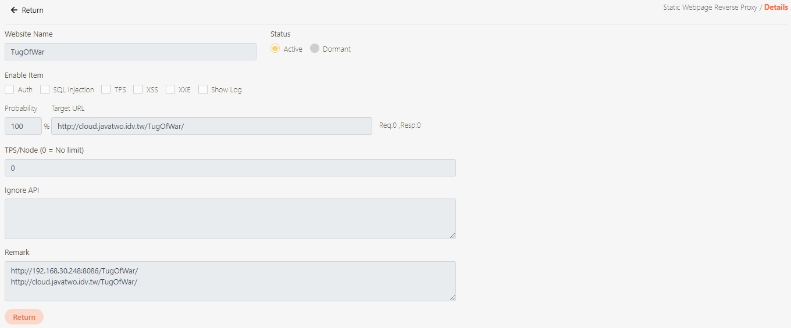Screen dimensions: 791x328
Task: Click inside the Remark text area
Action: (230, 281)
